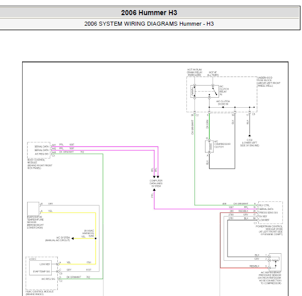The image size is (302, 296).
Task: Click circuit number "459" on the green wire
Action: (x=224, y=204)
